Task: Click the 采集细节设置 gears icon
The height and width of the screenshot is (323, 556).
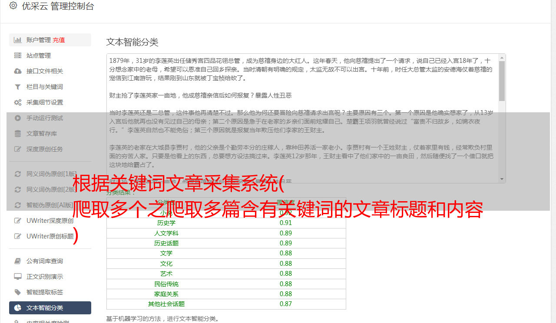Action: tap(18, 102)
